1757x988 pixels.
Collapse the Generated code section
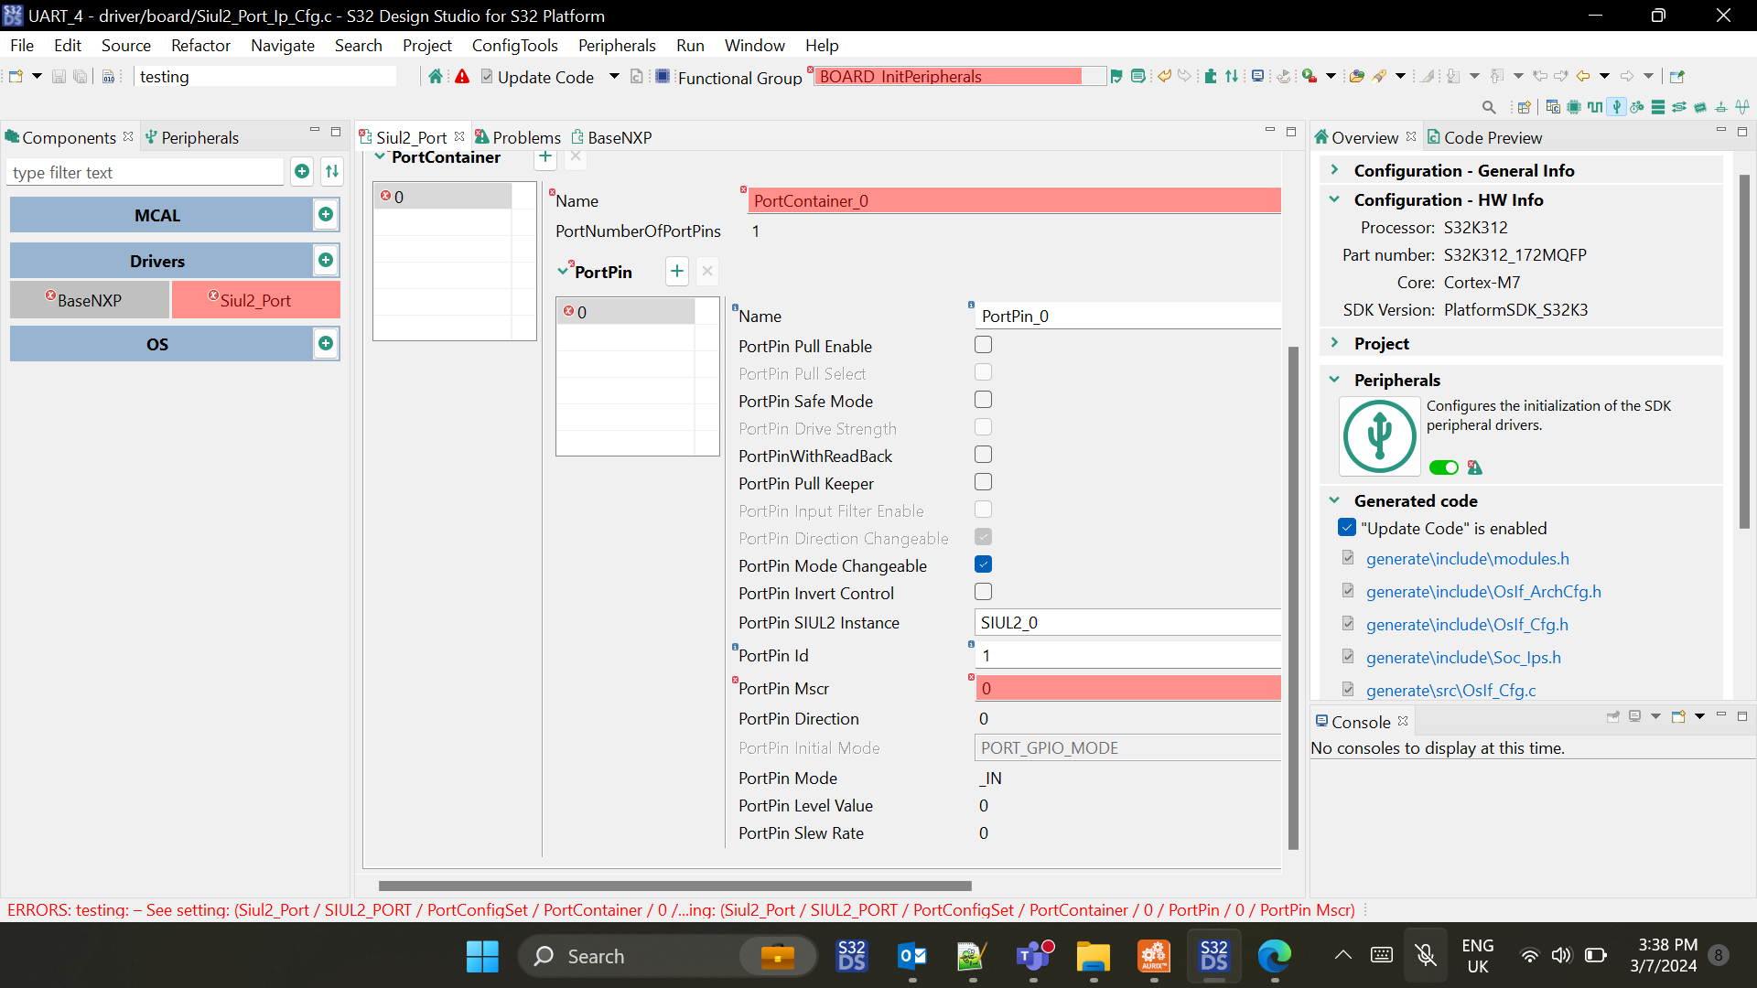(x=1334, y=500)
